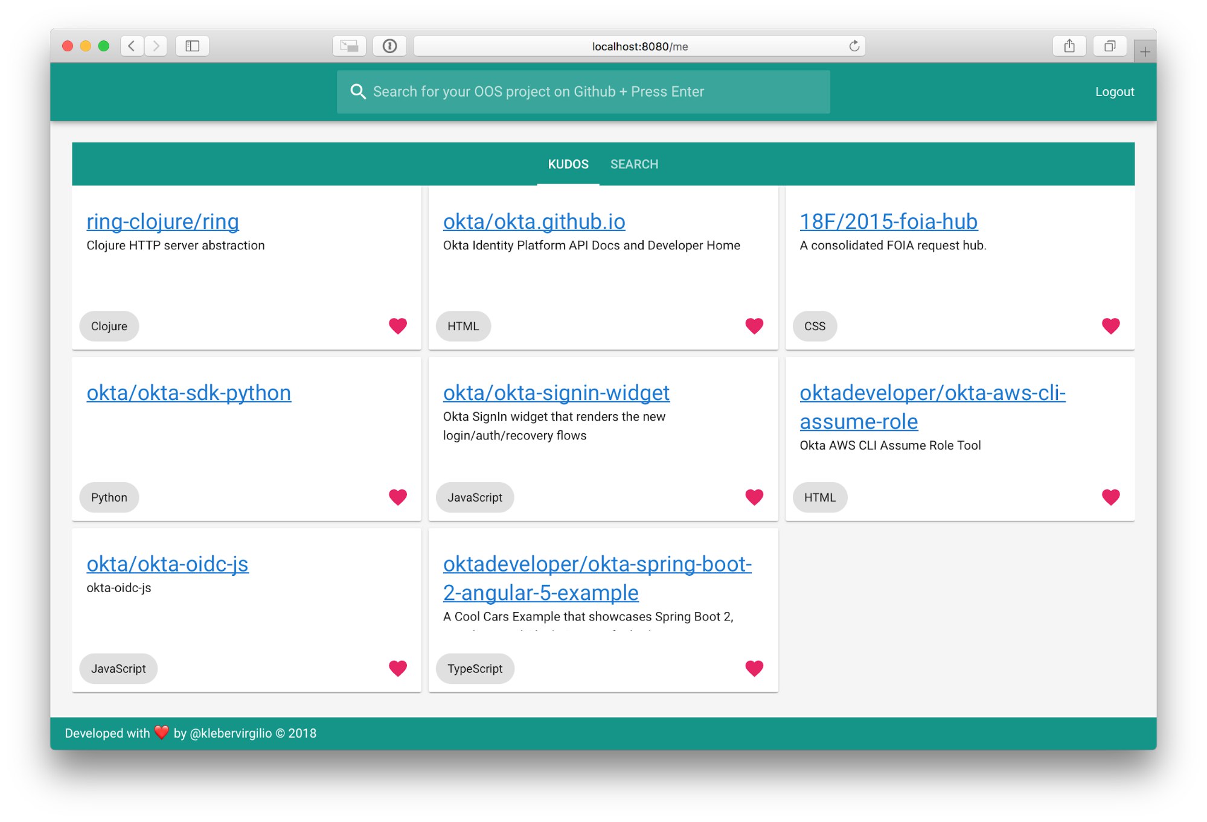This screenshot has height=822, width=1207.
Task: Switch to the SEARCH tab
Action: [634, 164]
